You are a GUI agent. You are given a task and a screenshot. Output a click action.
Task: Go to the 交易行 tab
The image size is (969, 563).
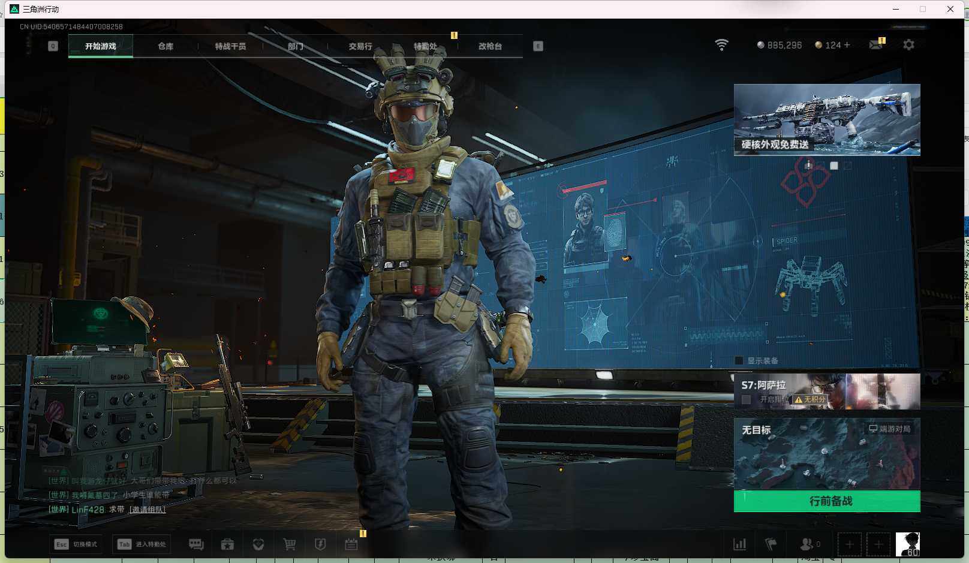(360, 46)
